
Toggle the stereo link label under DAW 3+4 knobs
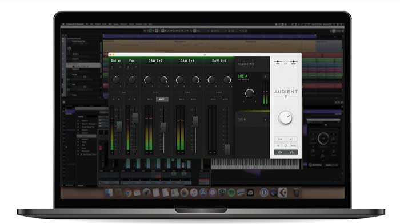pos(187,92)
